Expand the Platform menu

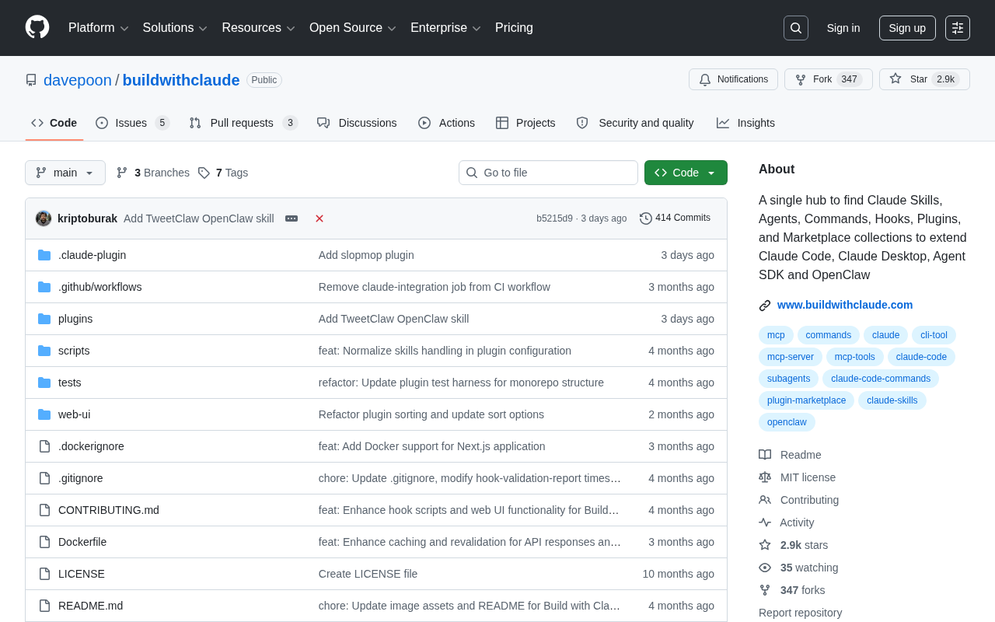(x=99, y=28)
